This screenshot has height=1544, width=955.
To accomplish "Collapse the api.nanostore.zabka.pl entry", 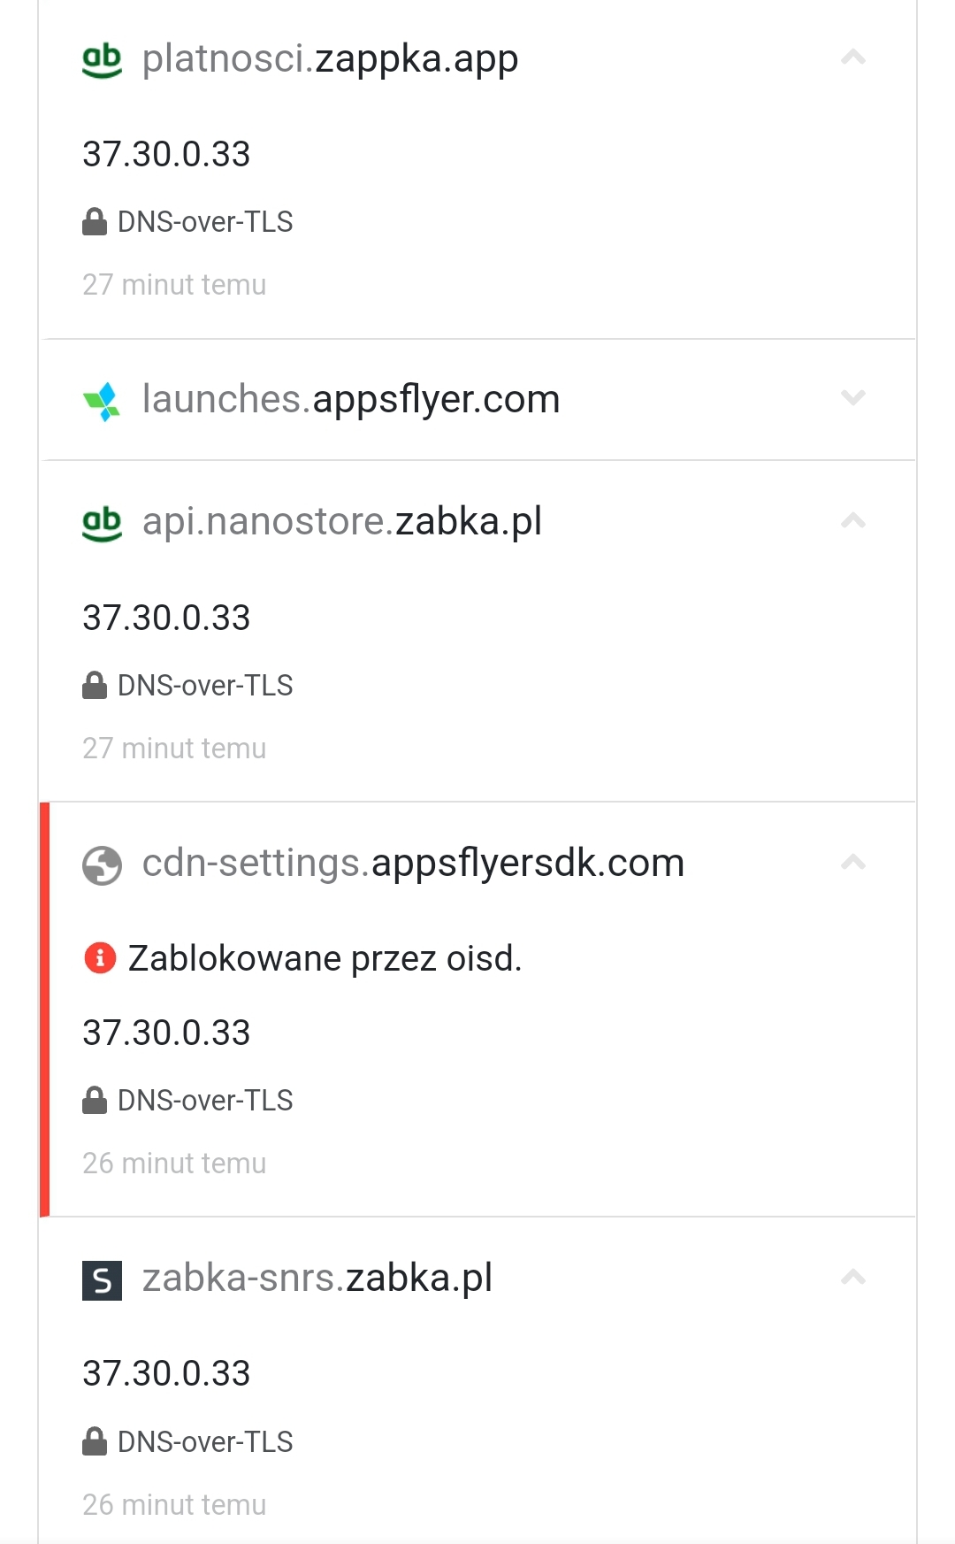I will [x=852, y=520].
